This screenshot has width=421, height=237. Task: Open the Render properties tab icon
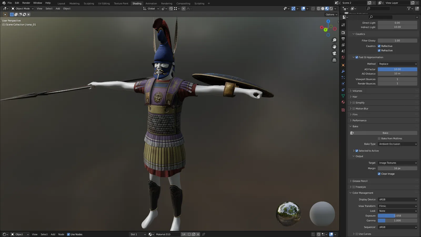point(343,33)
